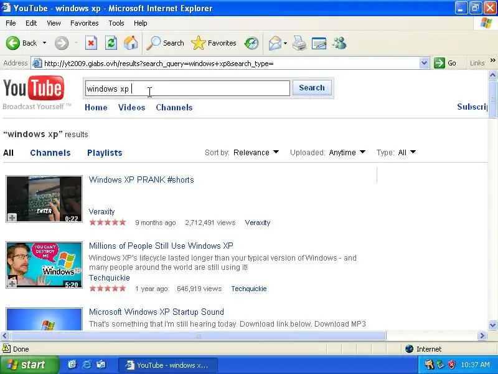Open the Back history dropdown arrow
Viewport: 498px width, 374px height.
coord(44,43)
